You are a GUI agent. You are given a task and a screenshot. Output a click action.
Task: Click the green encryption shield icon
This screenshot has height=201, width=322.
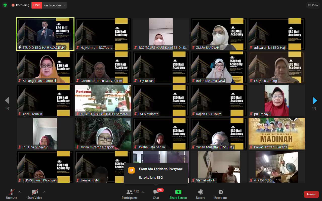point(5,5)
